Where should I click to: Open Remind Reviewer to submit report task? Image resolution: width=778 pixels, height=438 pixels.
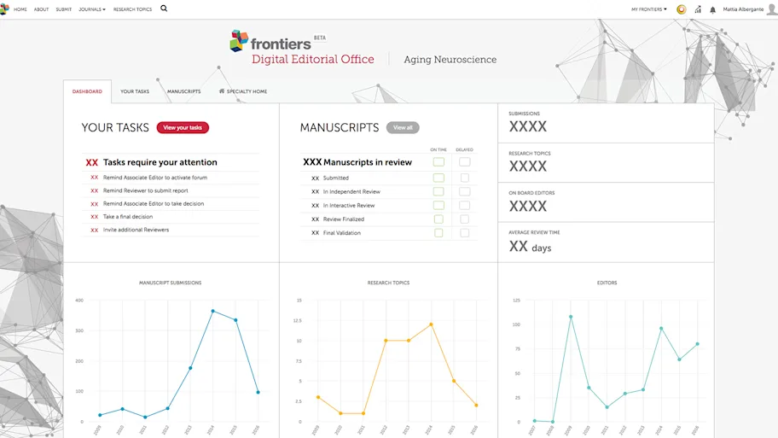[x=146, y=190]
